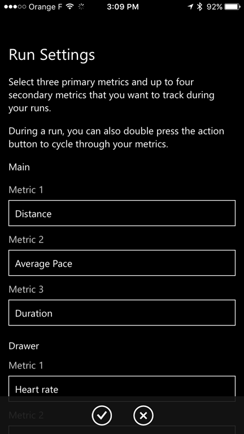The image size is (244, 434).
Task: Open the Metric 2 Average Pace dropdown
Action: (122, 263)
